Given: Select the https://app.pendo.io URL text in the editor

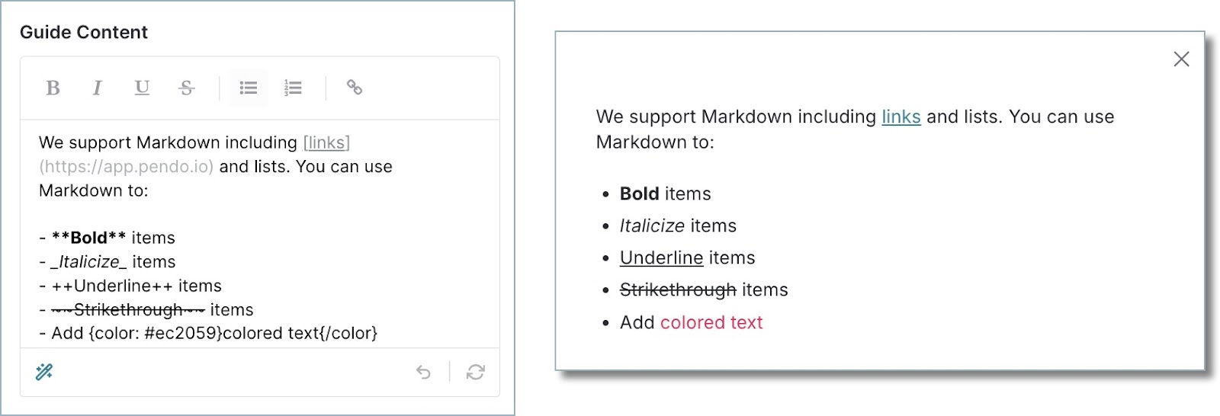Looking at the screenshot, I should coord(127,167).
